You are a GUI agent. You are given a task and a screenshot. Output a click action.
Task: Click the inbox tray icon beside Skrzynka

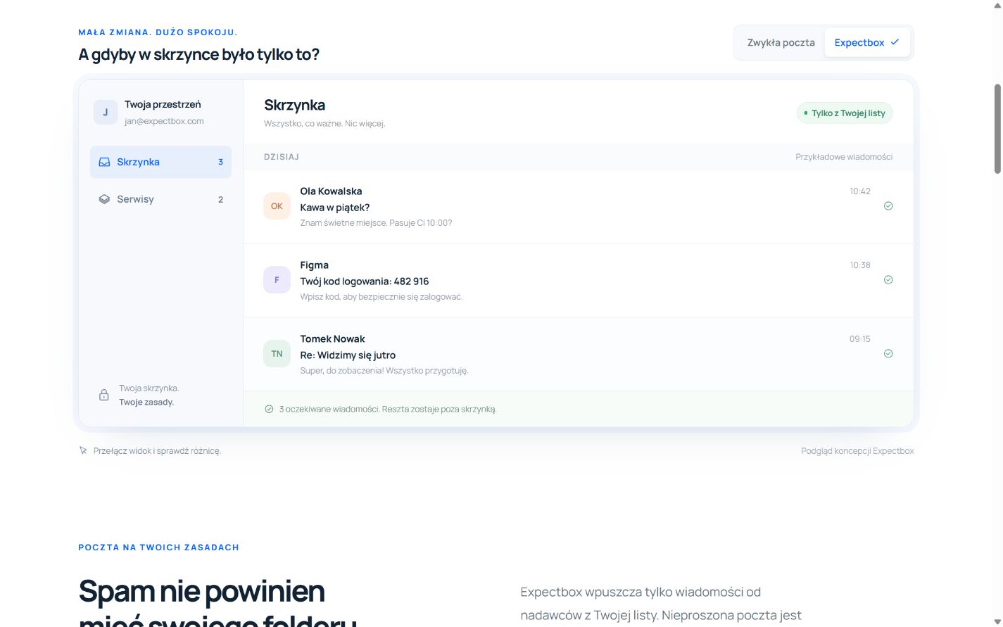104,162
